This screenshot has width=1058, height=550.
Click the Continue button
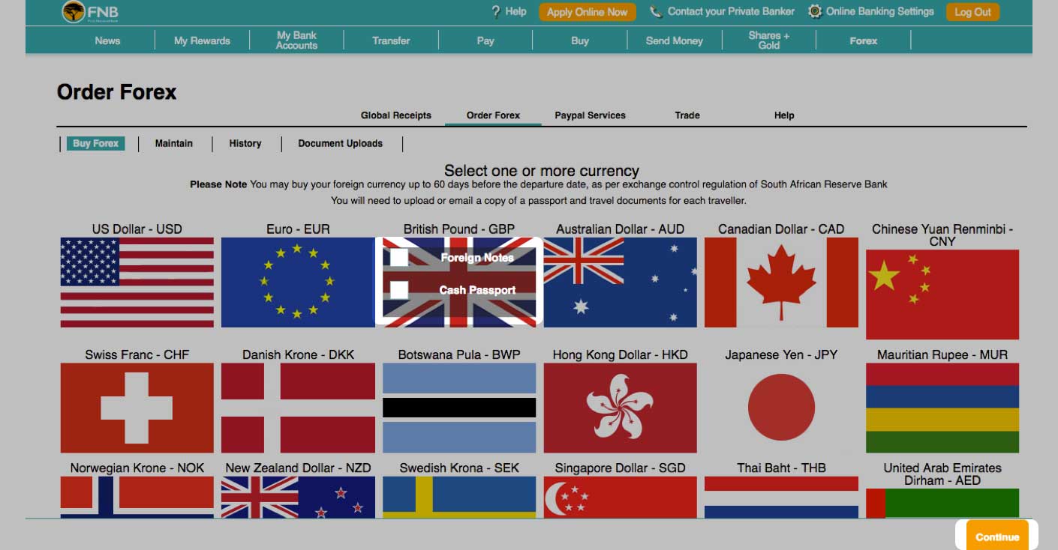997,537
